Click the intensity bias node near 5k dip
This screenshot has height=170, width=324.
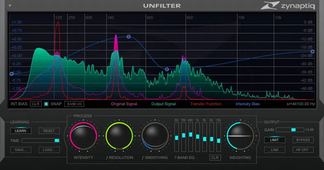(x=167, y=69)
